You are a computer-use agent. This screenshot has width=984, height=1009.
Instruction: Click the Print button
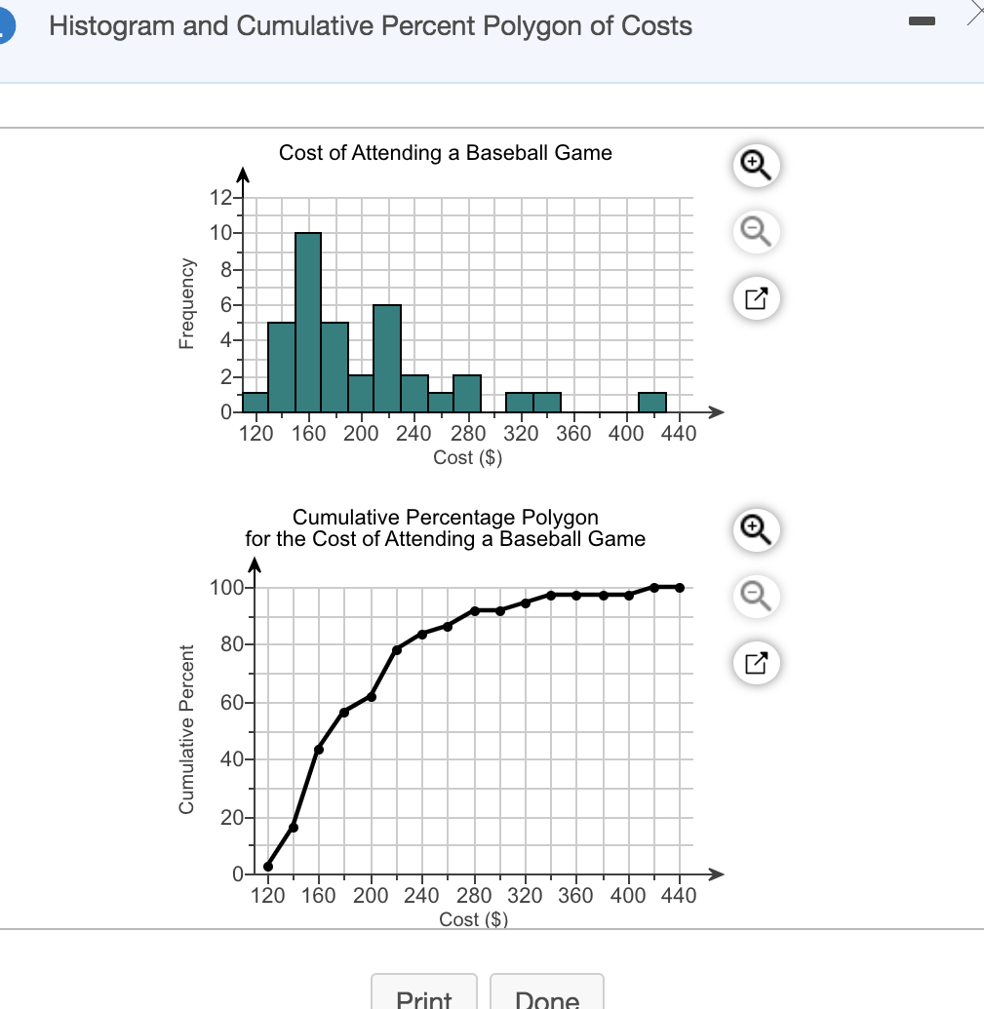[x=424, y=997]
